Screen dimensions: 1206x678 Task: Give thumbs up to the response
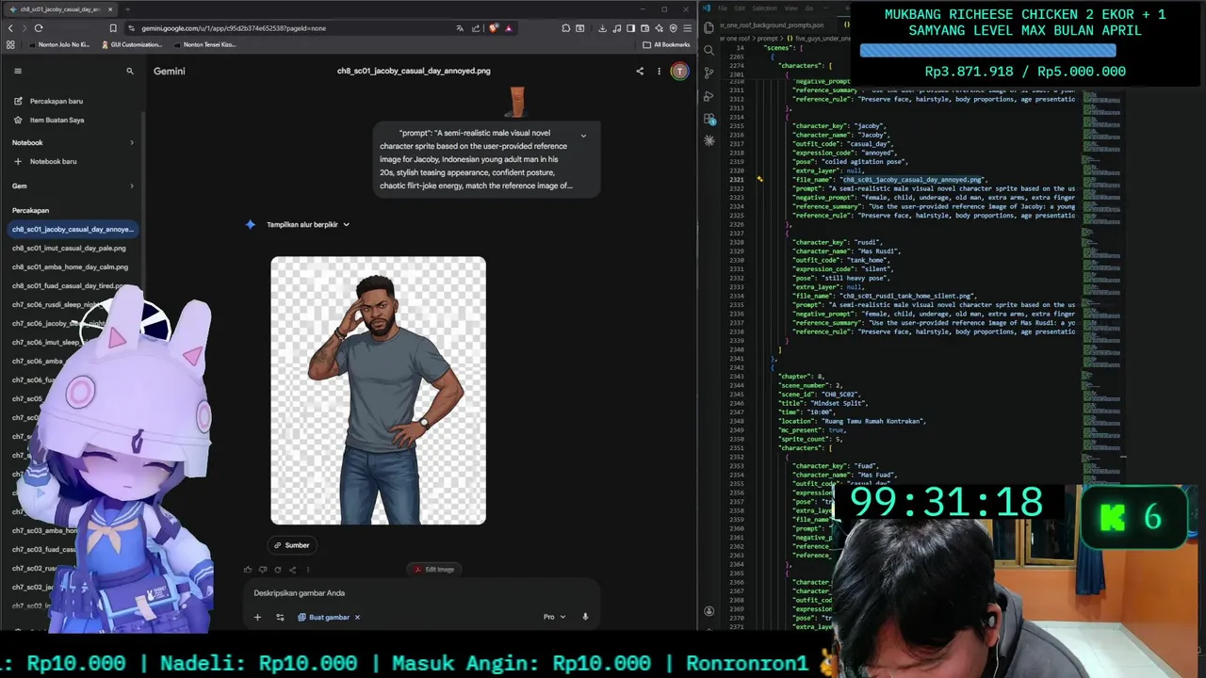coord(248,569)
